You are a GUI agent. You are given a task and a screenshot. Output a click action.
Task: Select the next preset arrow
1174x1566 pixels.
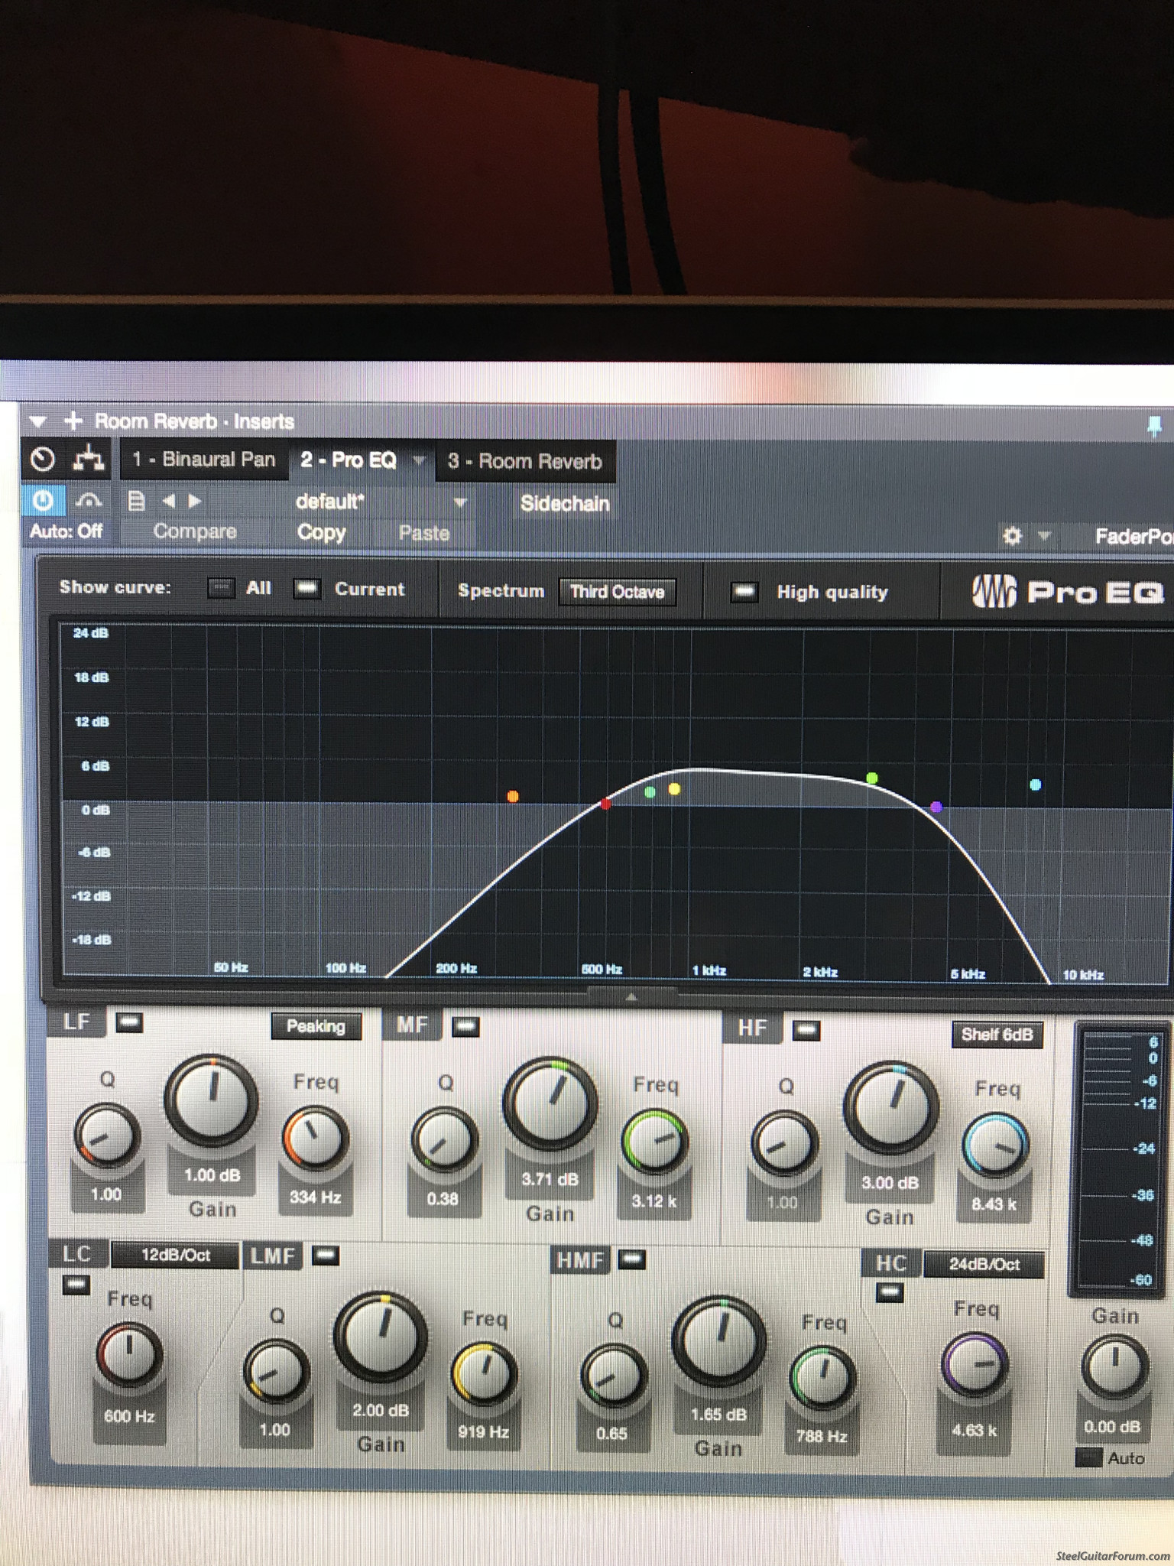(195, 502)
